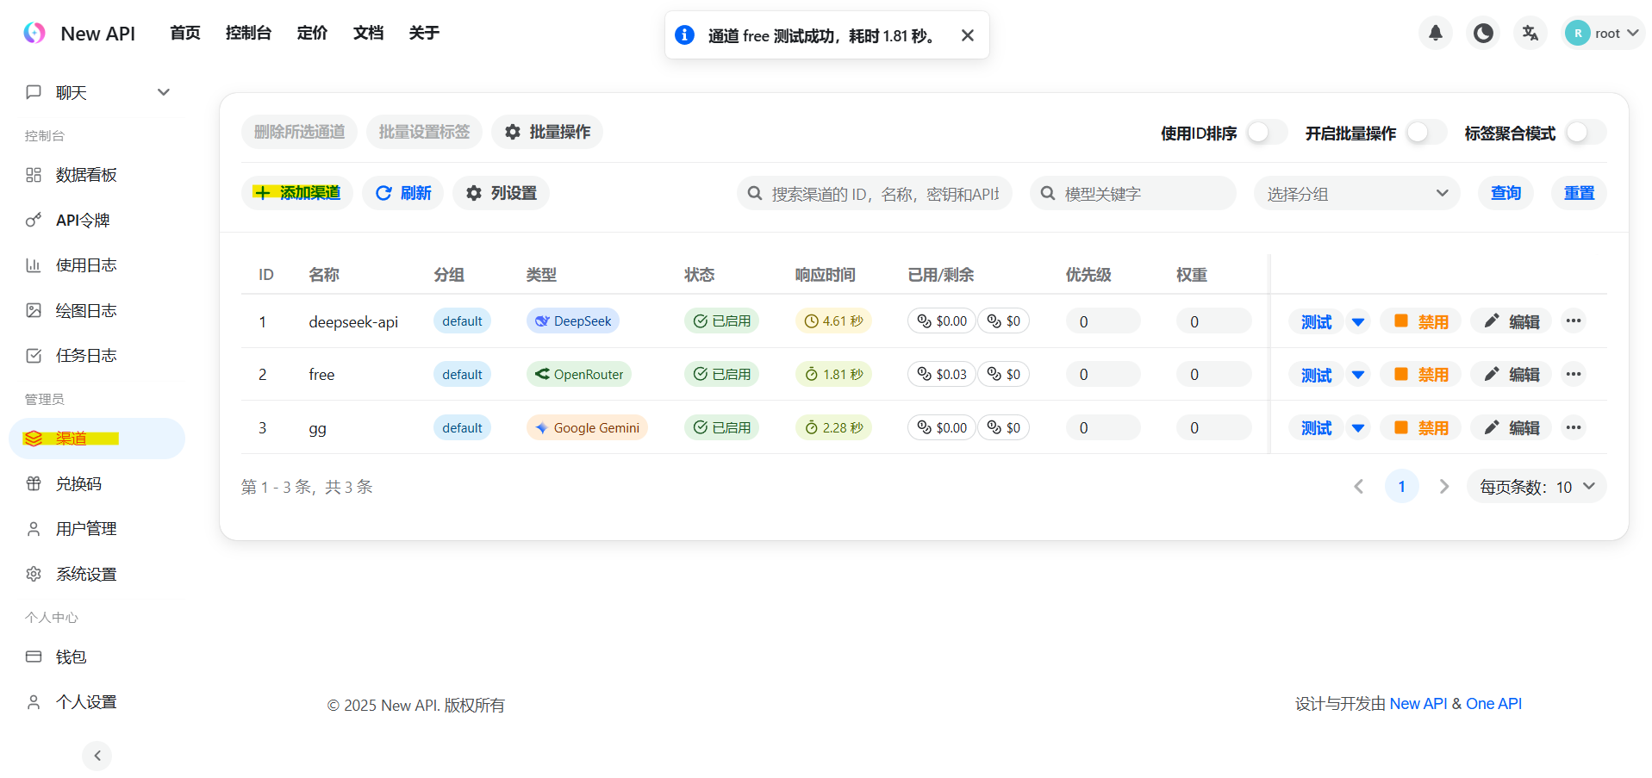
Task: Focus the 模型关键字 search field
Action: coord(1132,193)
